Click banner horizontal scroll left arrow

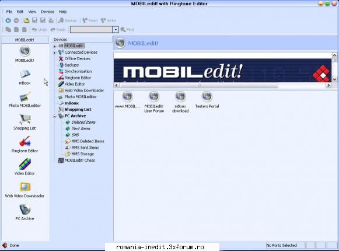(117, 85)
